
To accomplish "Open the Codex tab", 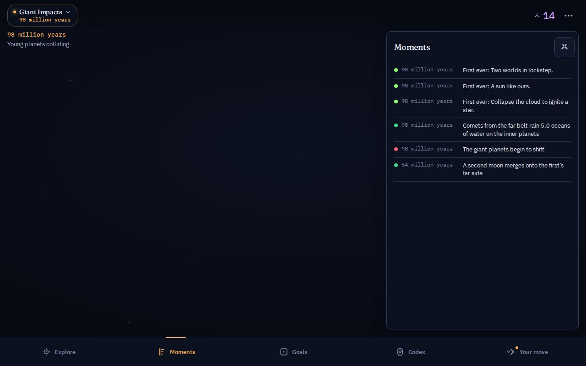I will 410,351.
